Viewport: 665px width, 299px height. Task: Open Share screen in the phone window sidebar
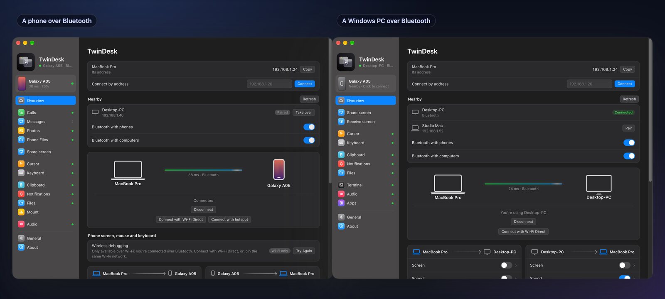pos(46,152)
